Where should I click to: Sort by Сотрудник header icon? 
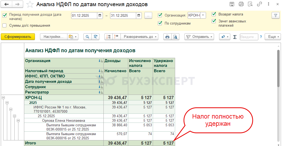(x=100, y=87)
